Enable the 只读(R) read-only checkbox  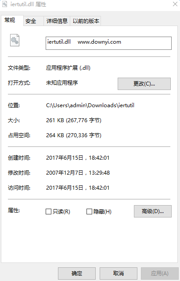(49, 211)
